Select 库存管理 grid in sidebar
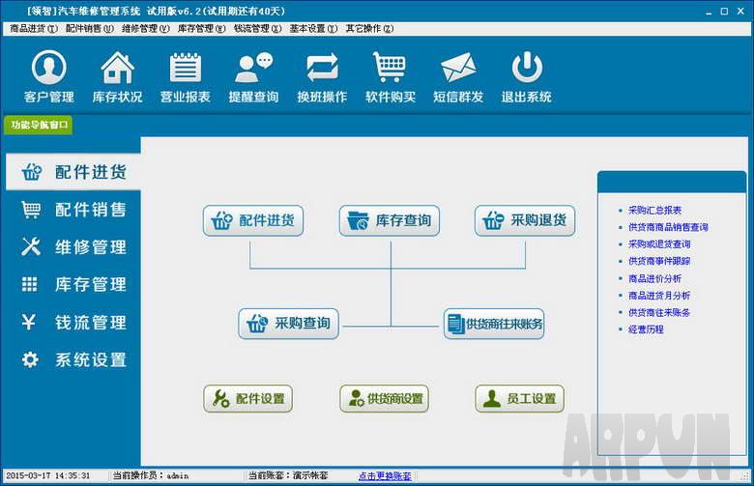754x486 pixels. point(73,285)
